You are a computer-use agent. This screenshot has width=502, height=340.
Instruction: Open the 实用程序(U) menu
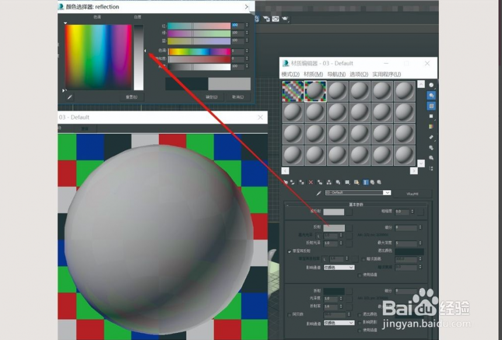pyautogui.click(x=386, y=74)
